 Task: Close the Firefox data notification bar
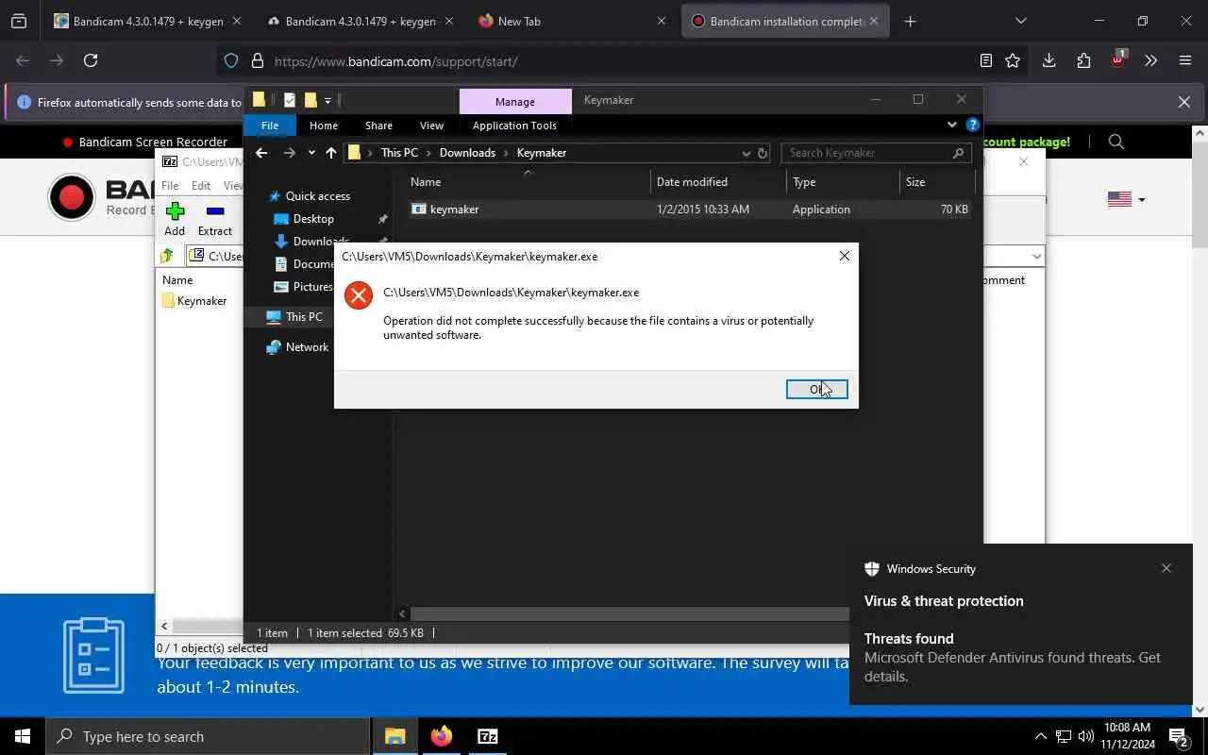coord(1184,102)
